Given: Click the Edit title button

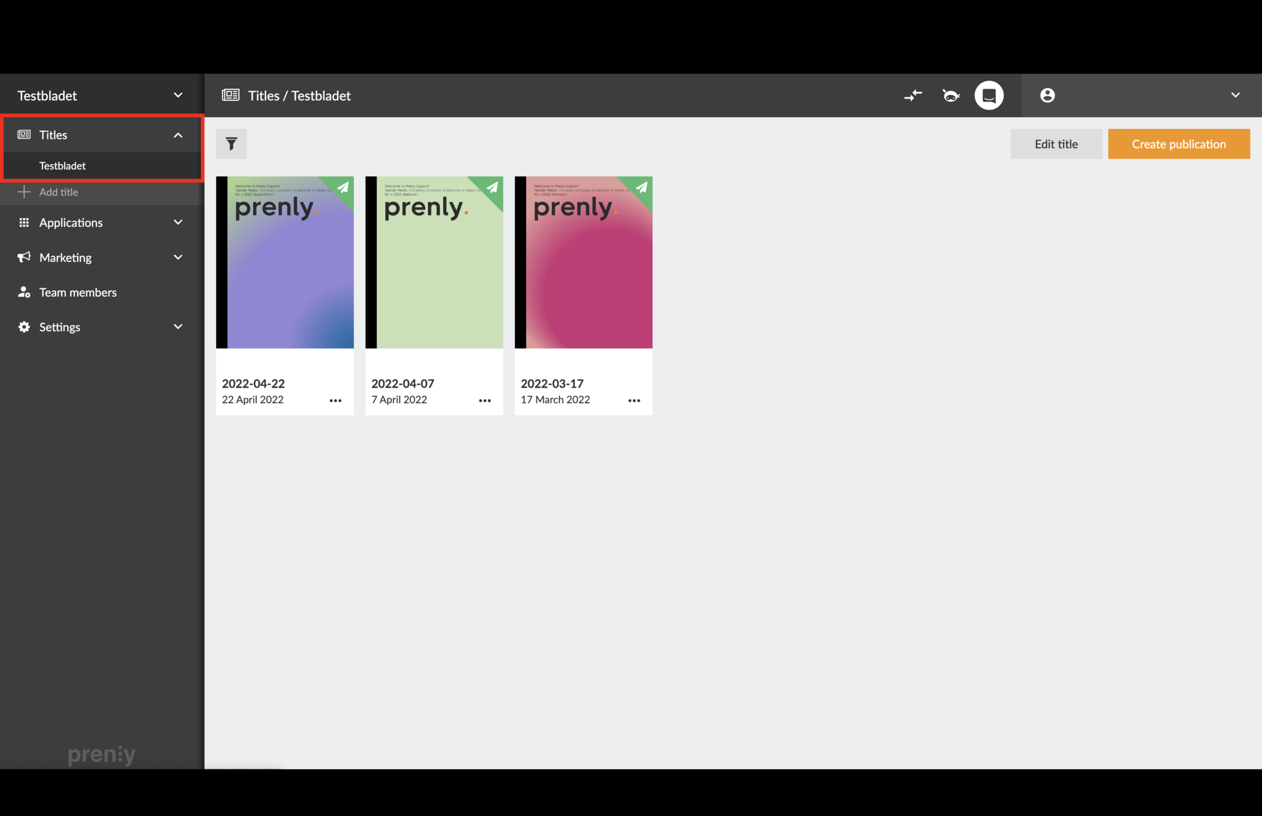Looking at the screenshot, I should pos(1056,144).
